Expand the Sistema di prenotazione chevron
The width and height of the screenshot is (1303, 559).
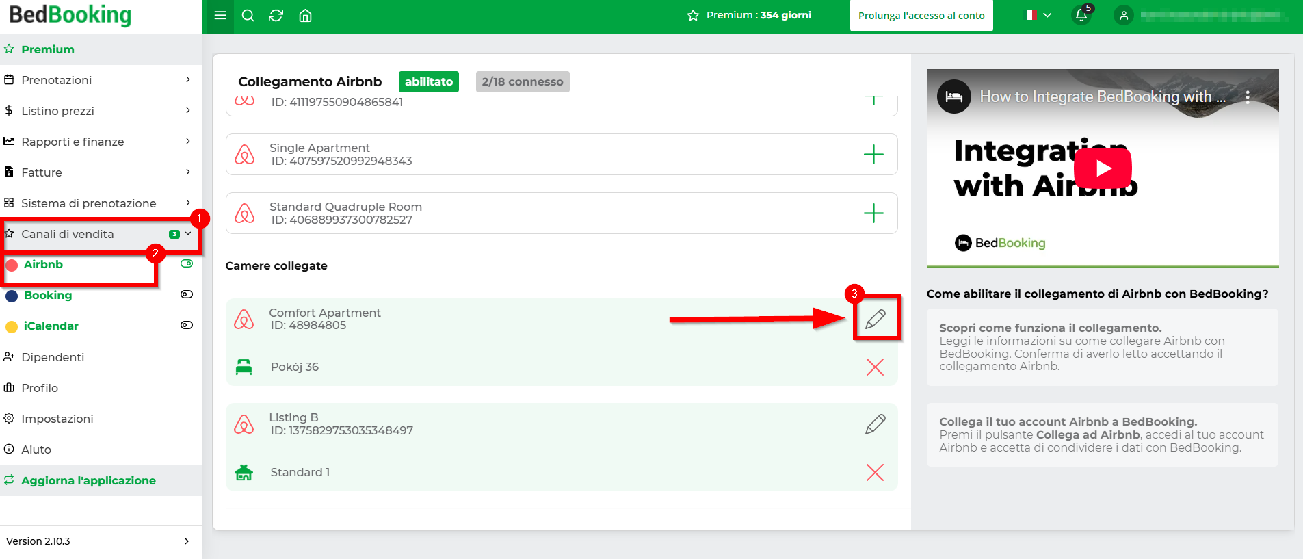(188, 203)
